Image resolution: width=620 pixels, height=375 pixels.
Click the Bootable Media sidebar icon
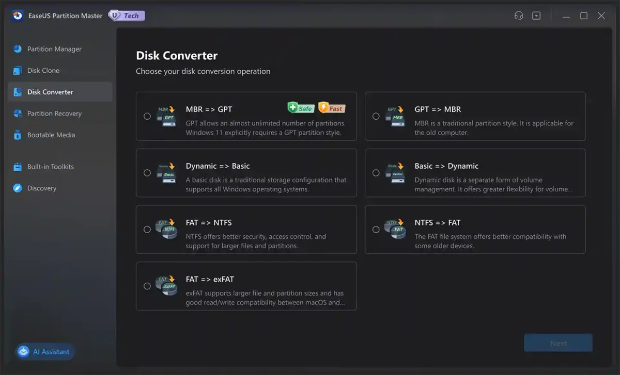[x=18, y=135]
